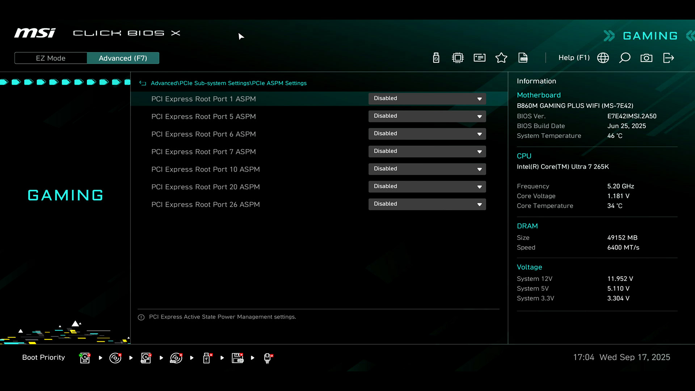This screenshot has height=391, width=695.
Task: Take a screenshot with the camera icon
Action: click(646, 58)
